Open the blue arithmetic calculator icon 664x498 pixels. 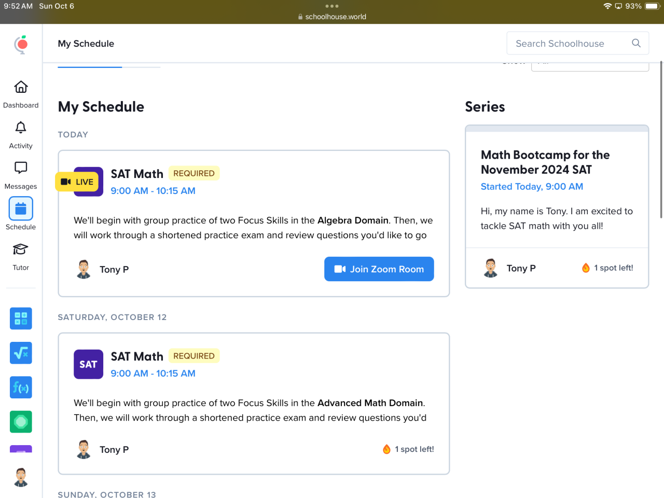tap(21, 319)
